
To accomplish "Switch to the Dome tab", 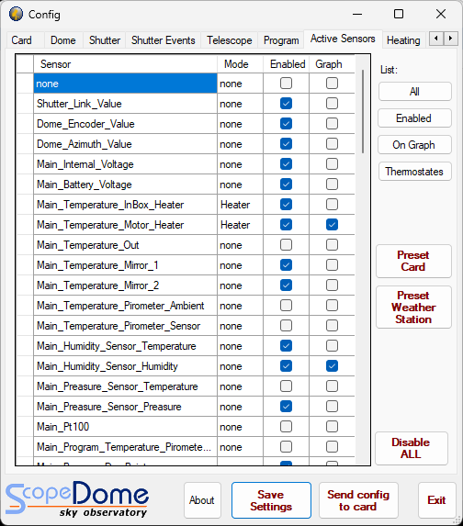I will tap(63, 40).
